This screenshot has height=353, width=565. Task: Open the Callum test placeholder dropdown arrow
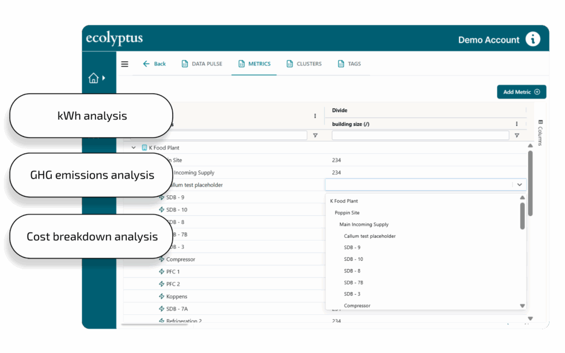point(519,185)
